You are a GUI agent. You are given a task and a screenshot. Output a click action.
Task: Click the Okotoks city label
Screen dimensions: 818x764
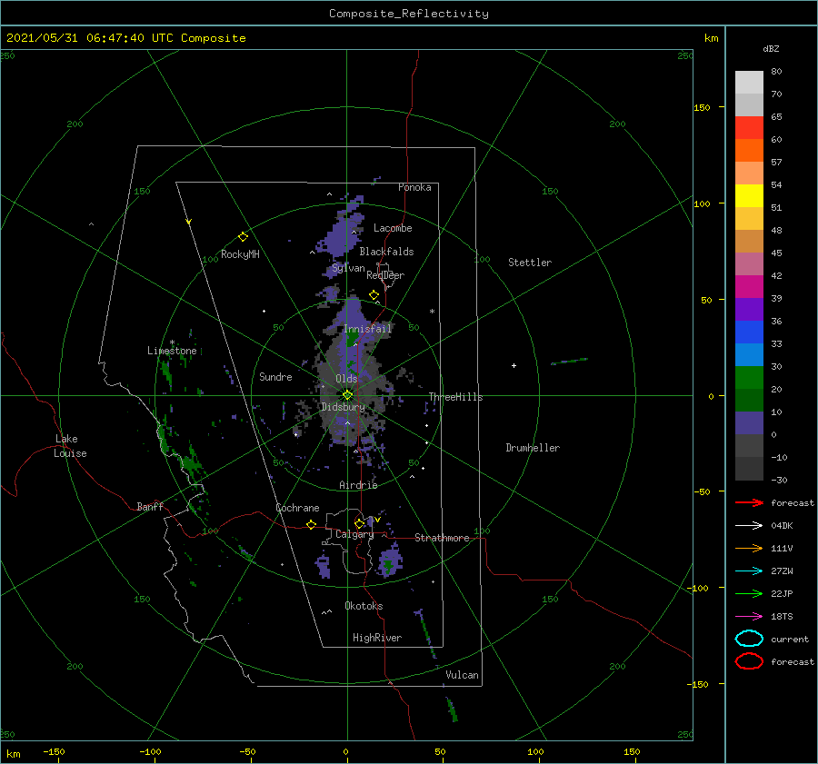coord(364,606)
